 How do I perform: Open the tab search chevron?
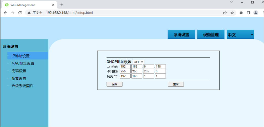coord(231,2)
